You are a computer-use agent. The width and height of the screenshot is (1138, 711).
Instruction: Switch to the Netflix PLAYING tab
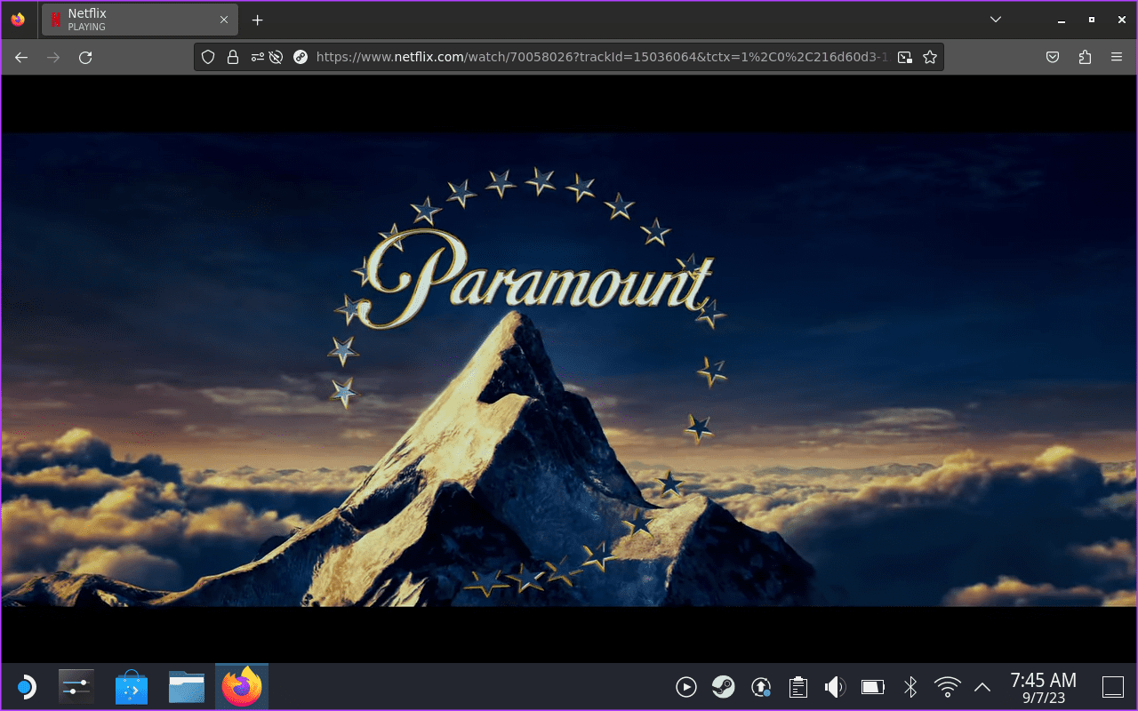(133, 20)
